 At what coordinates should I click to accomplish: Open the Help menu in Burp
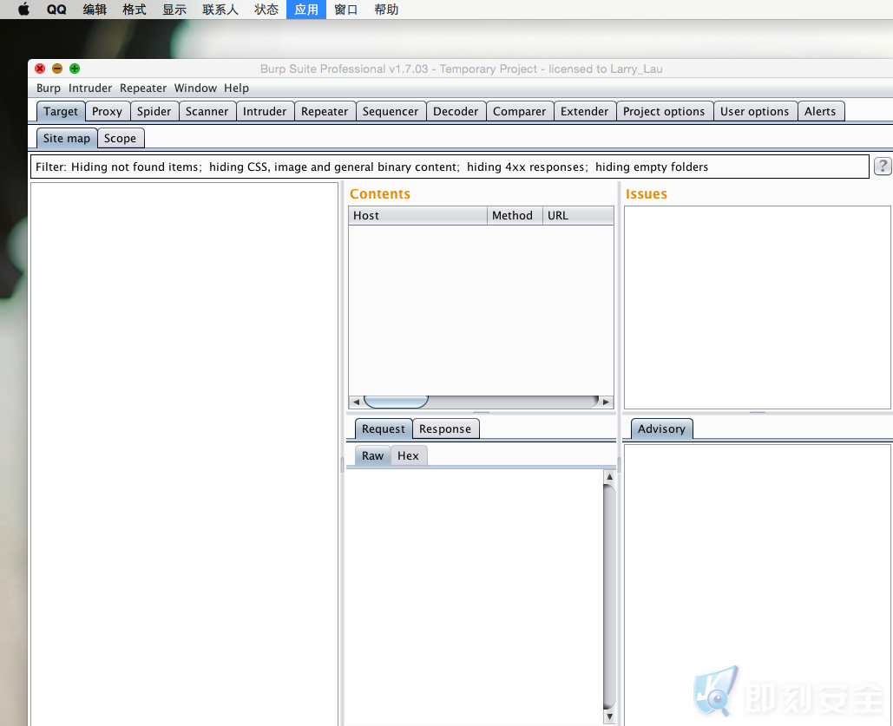coord(236,88)
